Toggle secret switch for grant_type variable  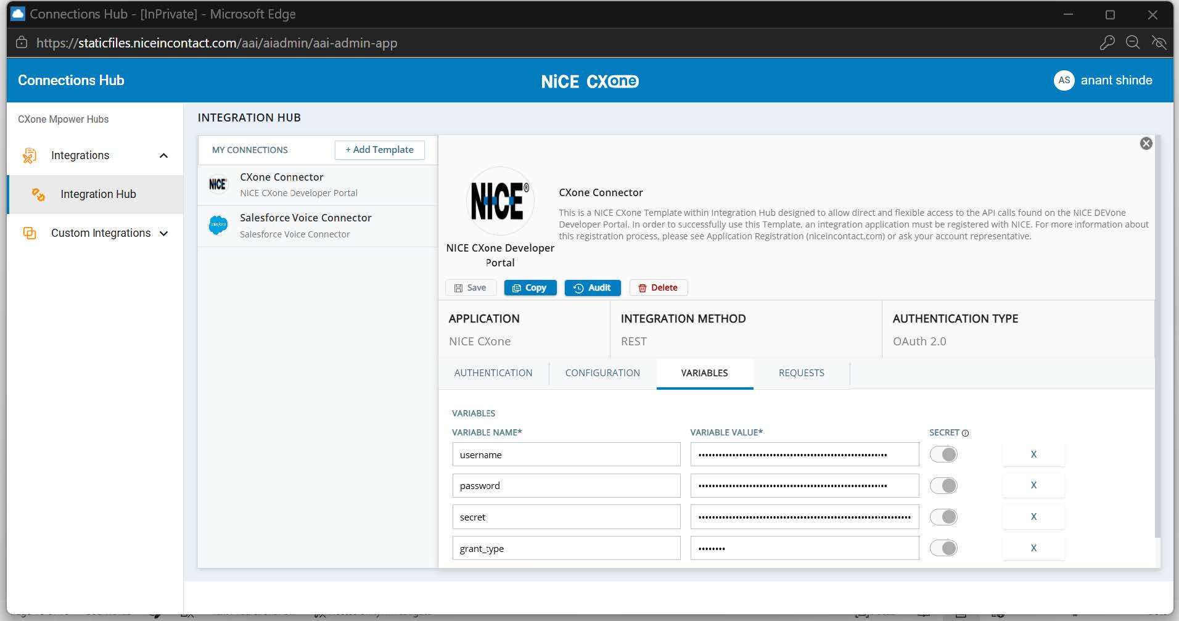tap(943, 548)
